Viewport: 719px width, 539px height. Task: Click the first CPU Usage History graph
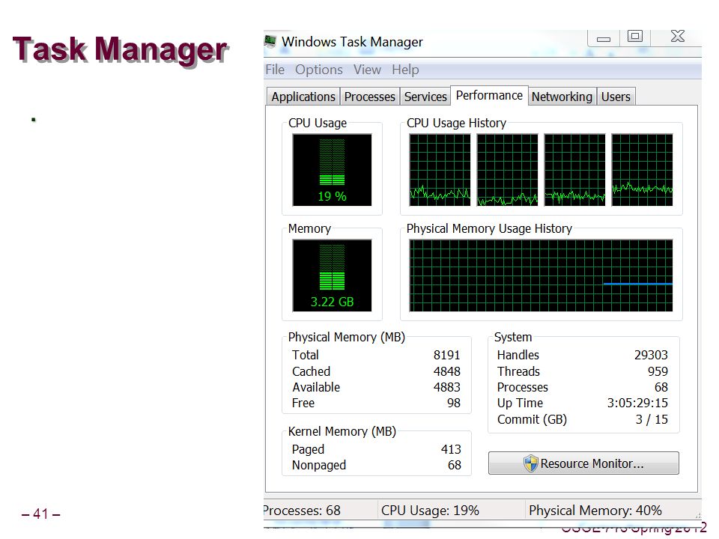(x=440, y=170)
